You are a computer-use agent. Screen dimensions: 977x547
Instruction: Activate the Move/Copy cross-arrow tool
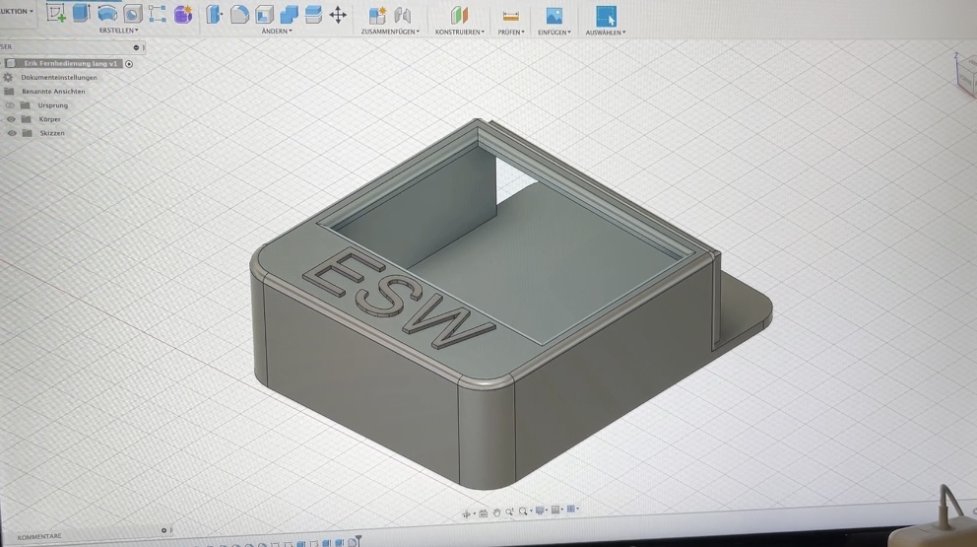coord(338,15)
